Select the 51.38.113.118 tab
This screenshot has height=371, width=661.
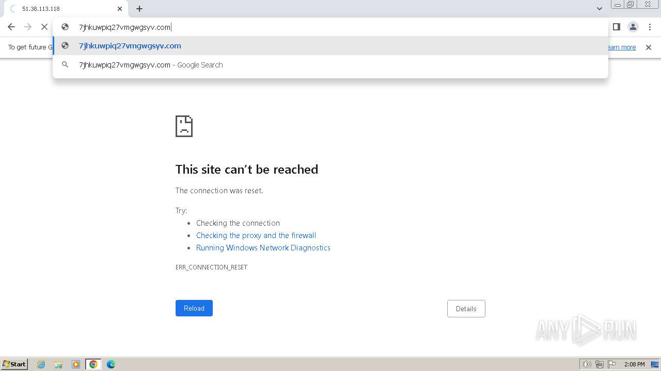click(x=66, y=9)
